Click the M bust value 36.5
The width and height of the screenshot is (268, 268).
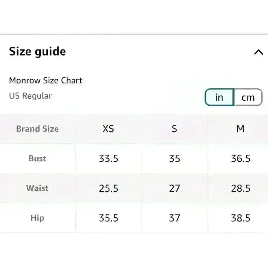241,159
